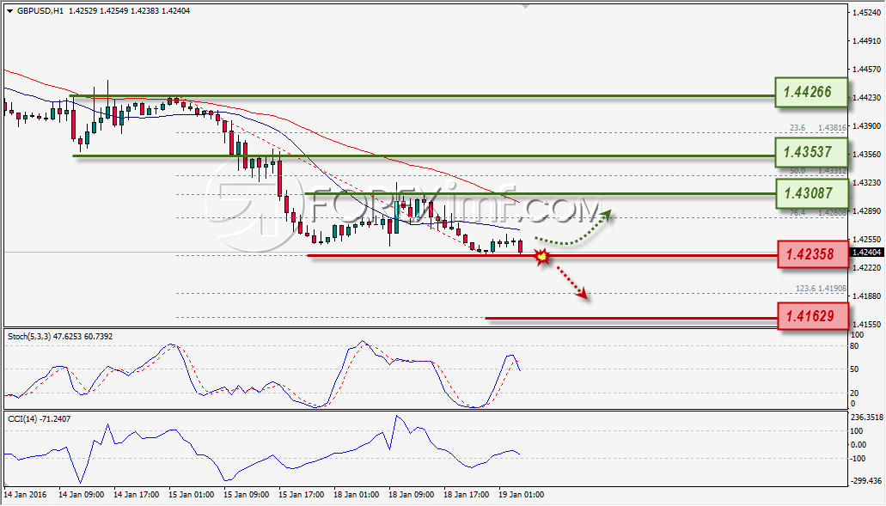Screen dimensions: 886x506
Task: Click the Stochastic scale value 50
Action: point(855,369)
